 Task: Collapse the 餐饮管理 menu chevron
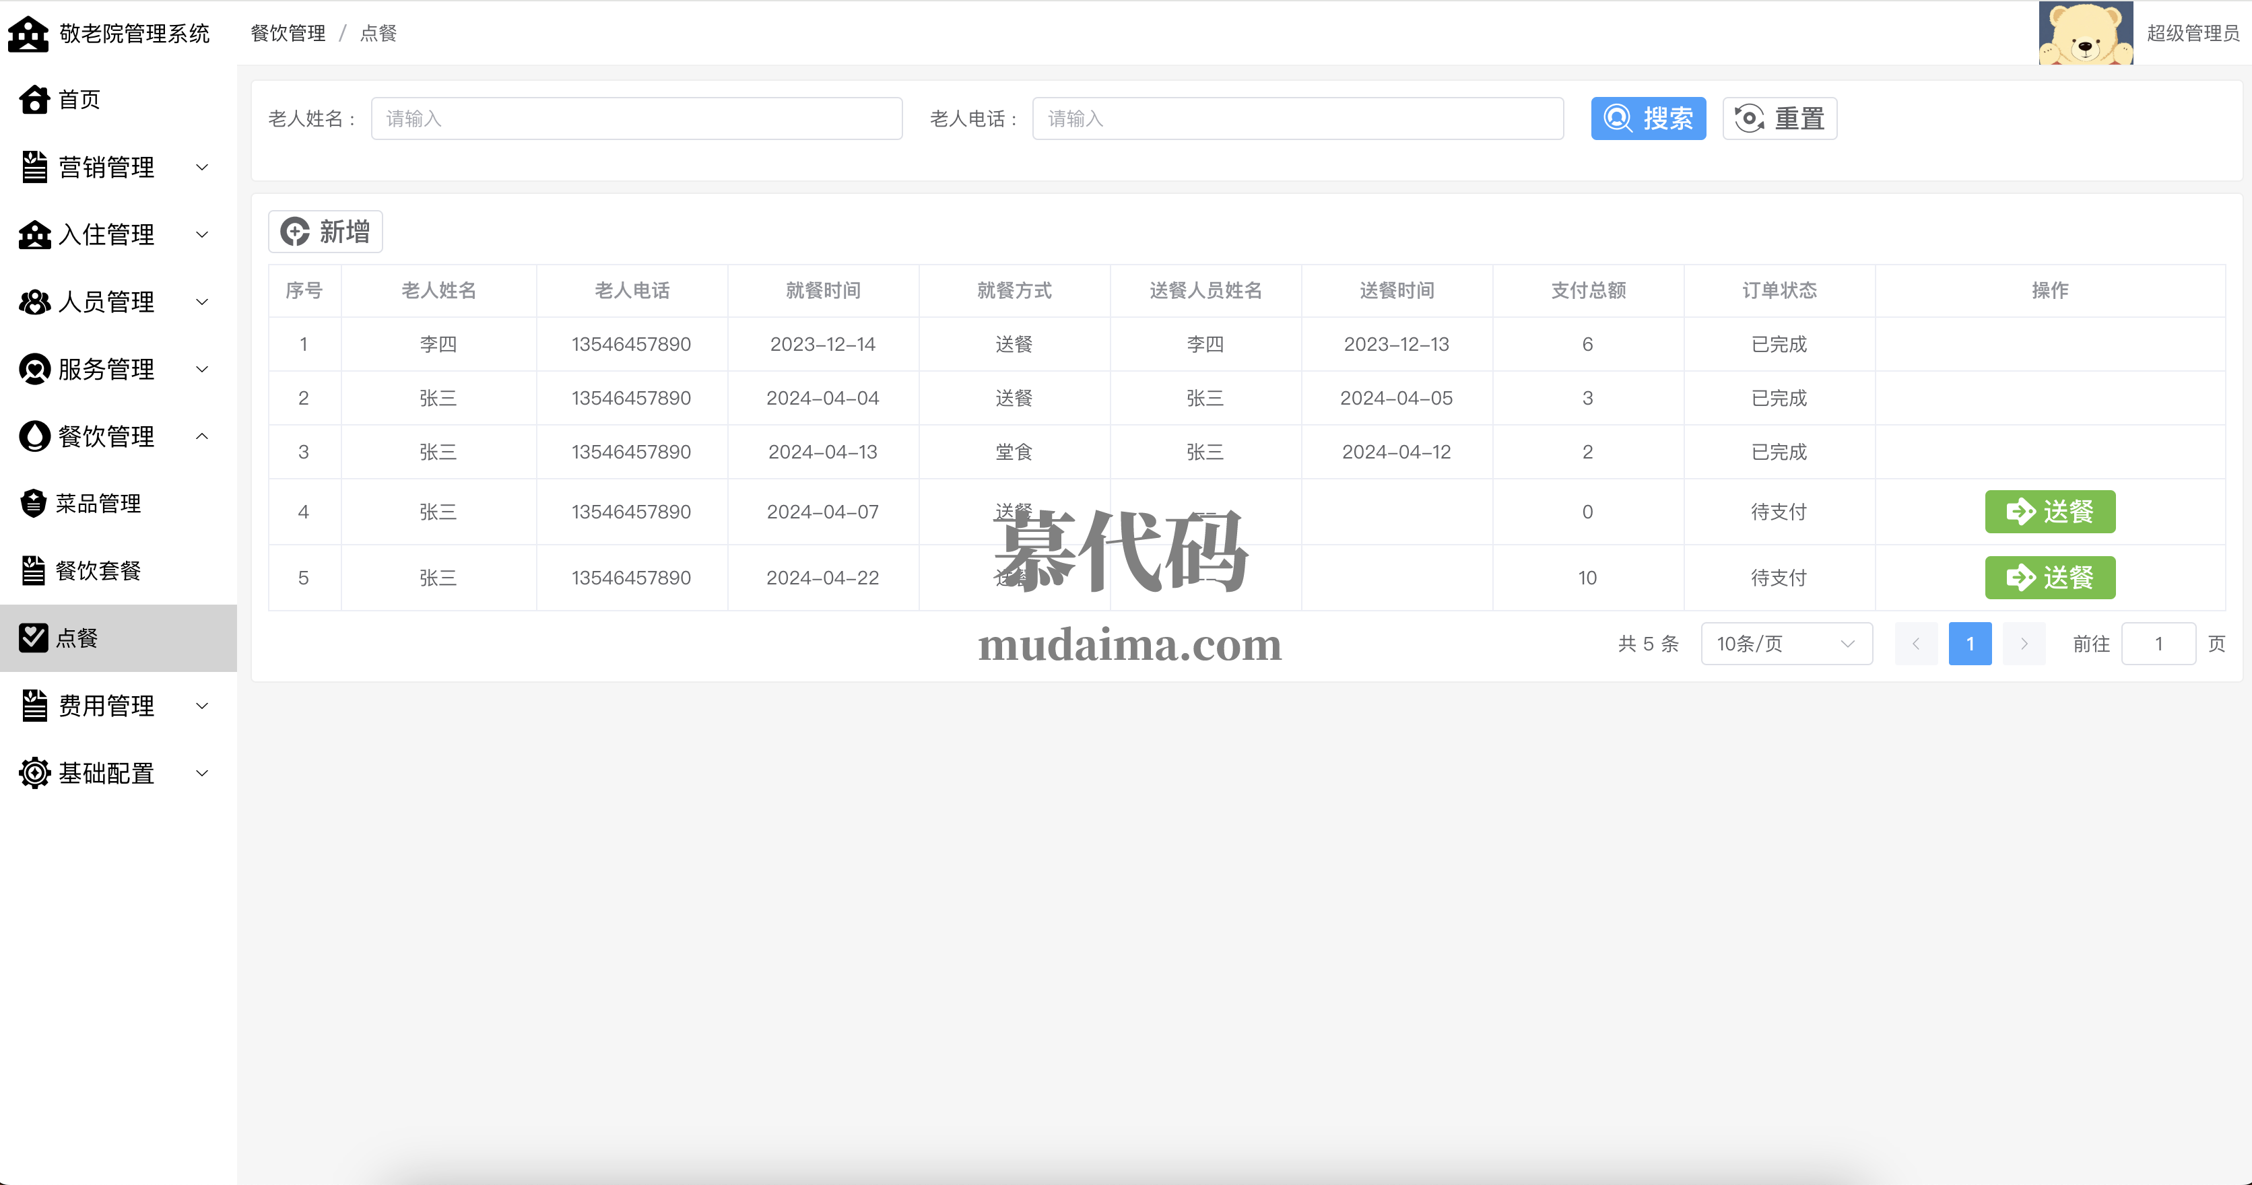(x=202, y=436)
